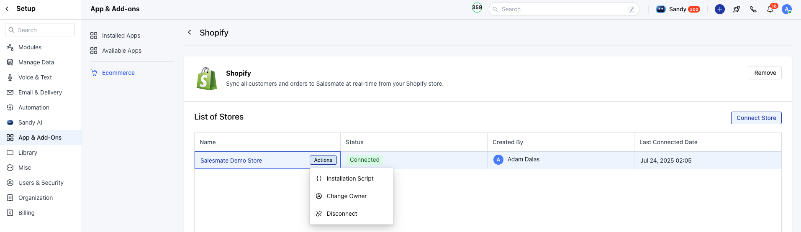801x232 pixels.
Task: Open the Salesmate Demo Store link
Action: 231,161
